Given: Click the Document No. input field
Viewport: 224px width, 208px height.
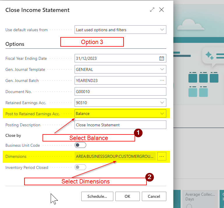Looking at the screenshot, I should click(x=120, y=92).
